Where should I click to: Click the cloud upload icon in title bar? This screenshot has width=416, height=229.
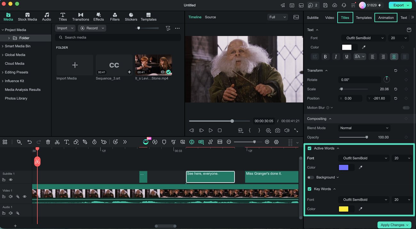point(334,5)
